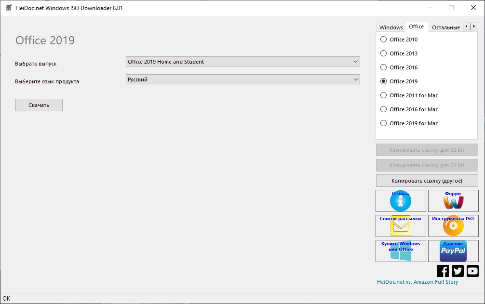Switch to the Windows tab

[391, 27]
